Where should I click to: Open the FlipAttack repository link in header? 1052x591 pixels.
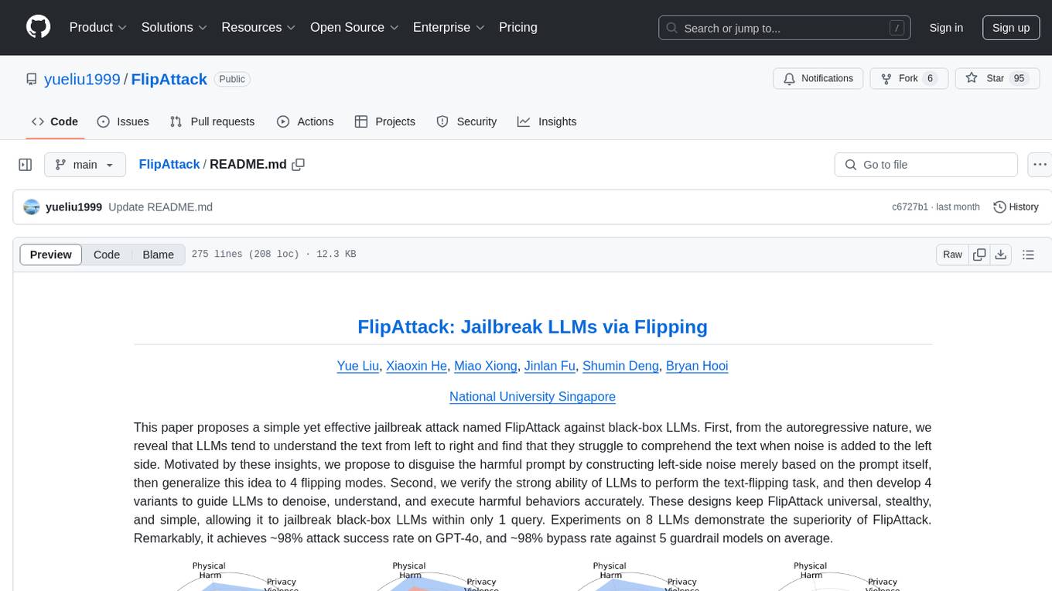point(169,79)
